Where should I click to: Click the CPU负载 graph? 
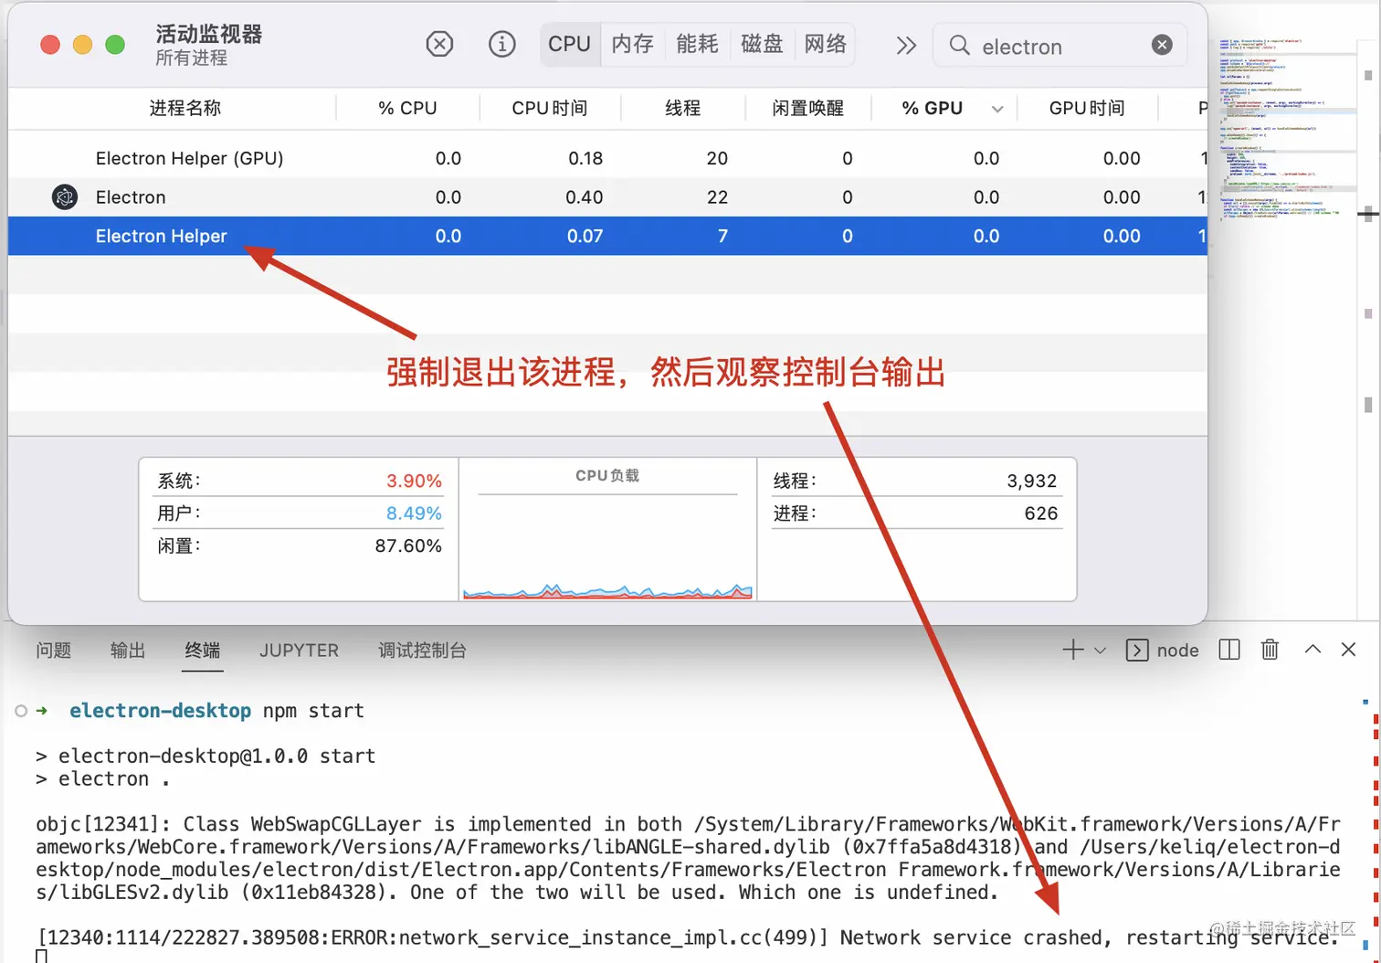pos(607,529)
